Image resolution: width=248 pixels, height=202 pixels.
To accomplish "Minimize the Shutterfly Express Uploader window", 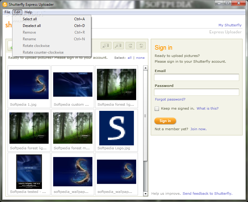I will coord(219,3).
